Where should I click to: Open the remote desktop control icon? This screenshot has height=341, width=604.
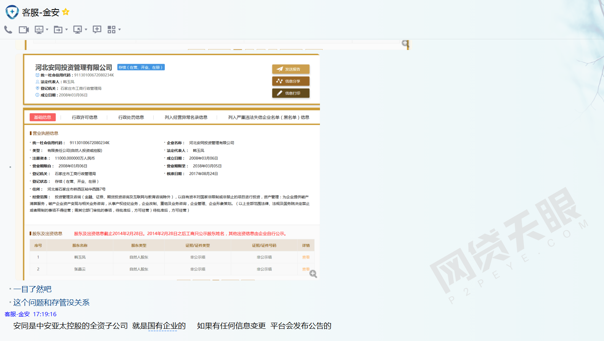pos(78,29)
